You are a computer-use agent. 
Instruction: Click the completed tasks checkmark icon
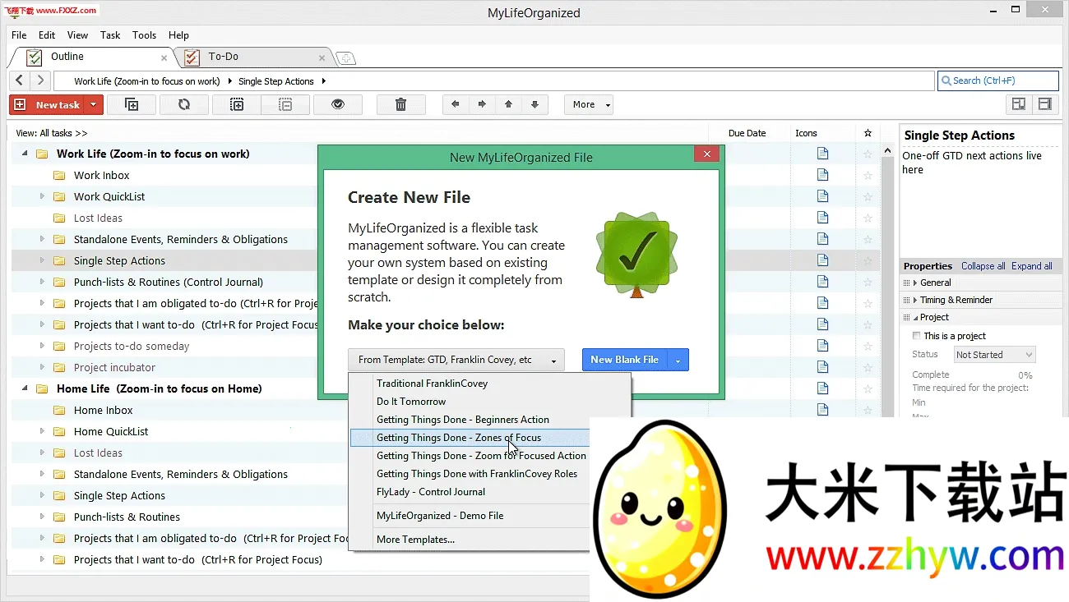pos(338,104)
